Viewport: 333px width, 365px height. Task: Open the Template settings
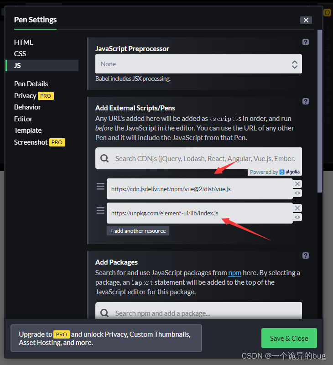coord(28,130)
